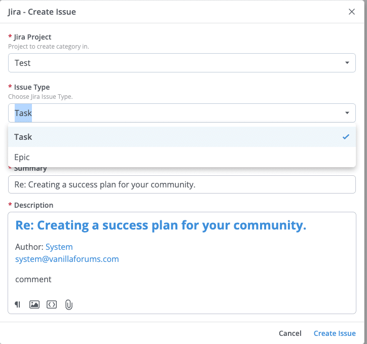This screenshot has height=344, width=367.
Task: Click the Issue Type dropdown arrow
Action: coord(347,113)
